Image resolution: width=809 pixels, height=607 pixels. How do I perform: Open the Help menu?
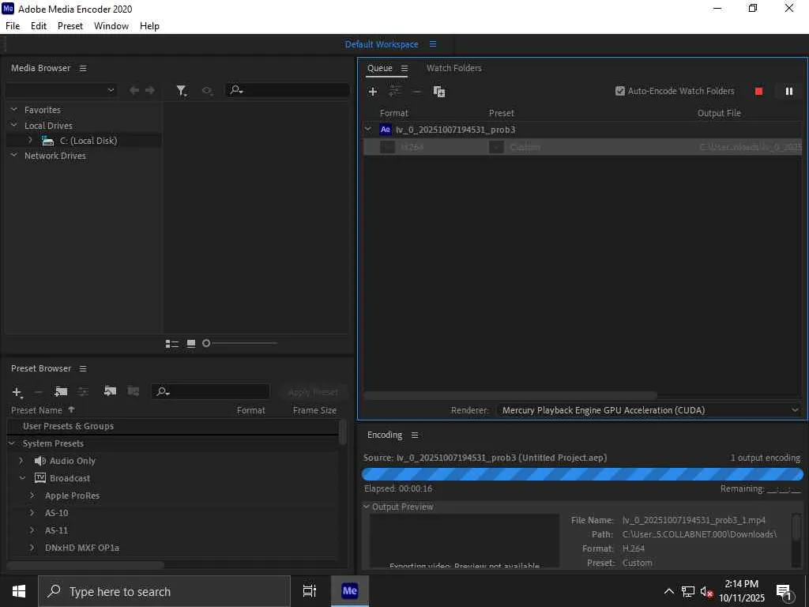pos(149,26)
